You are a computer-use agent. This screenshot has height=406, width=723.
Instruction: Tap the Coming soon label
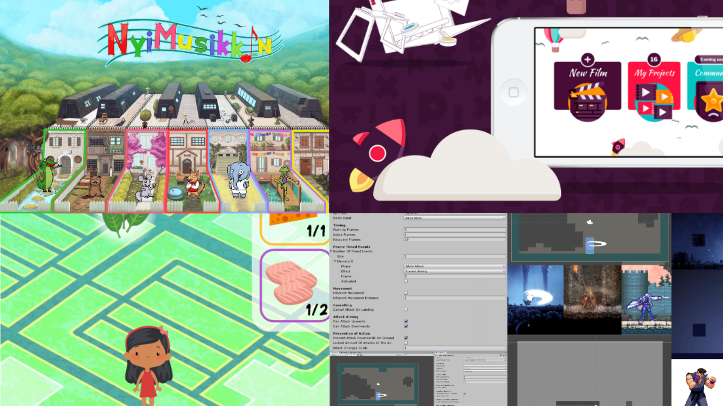pos(710,59)
